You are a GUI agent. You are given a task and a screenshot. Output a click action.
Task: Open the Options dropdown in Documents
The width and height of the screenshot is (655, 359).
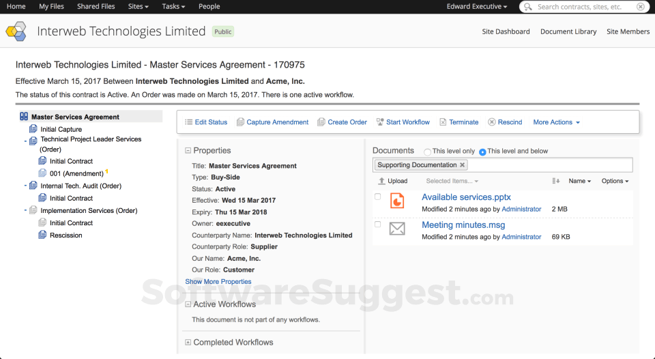pyautogui.click(x=615, y=181)
